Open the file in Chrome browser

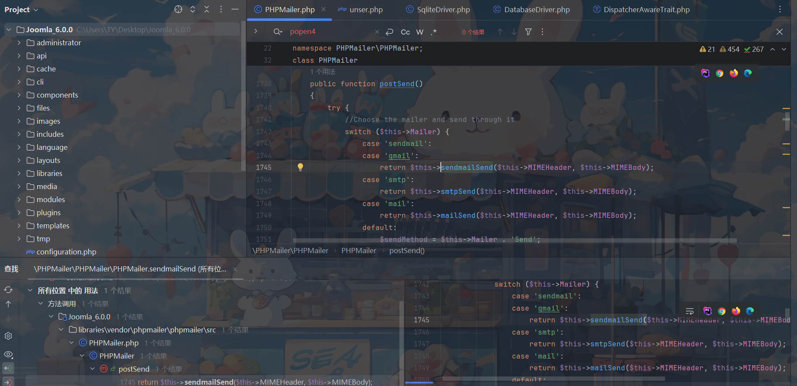tap(719, 73)
